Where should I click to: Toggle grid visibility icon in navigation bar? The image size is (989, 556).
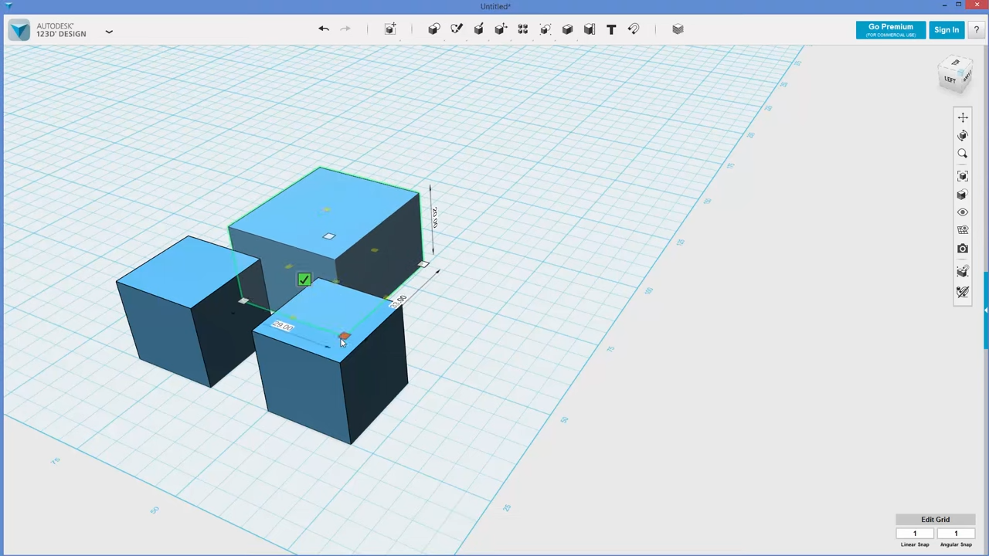(963, 230)
